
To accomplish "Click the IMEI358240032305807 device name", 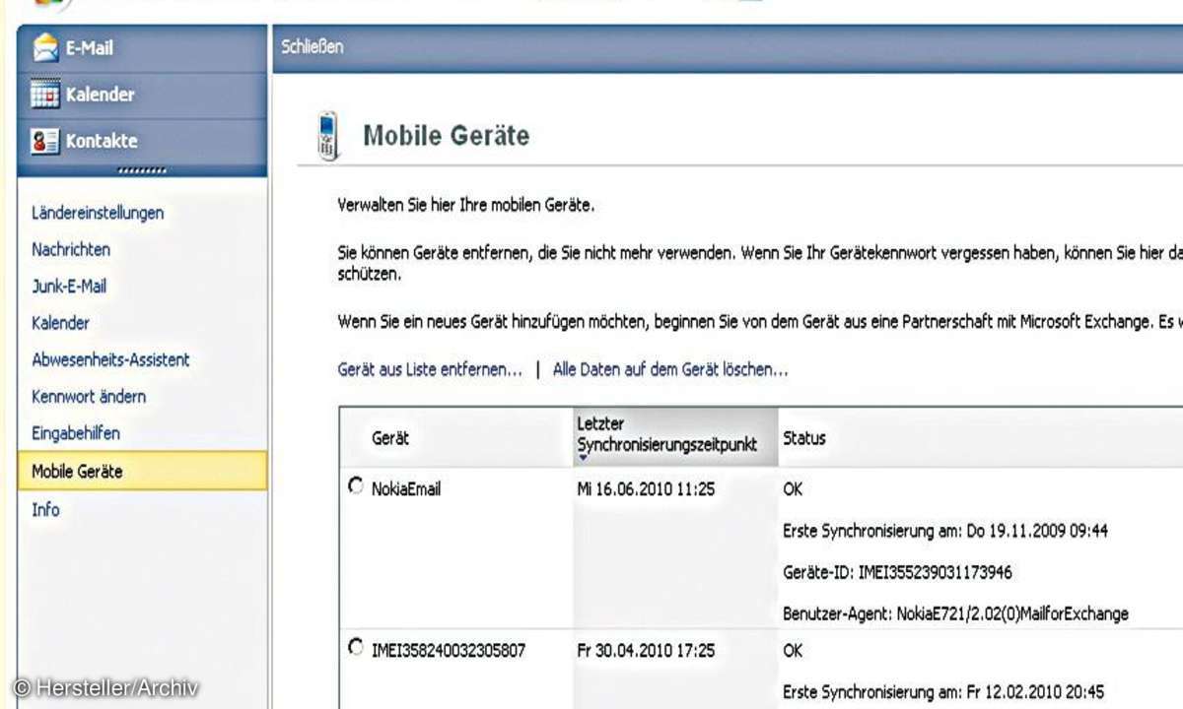I will pyautogui.click(x=449, y=651).
